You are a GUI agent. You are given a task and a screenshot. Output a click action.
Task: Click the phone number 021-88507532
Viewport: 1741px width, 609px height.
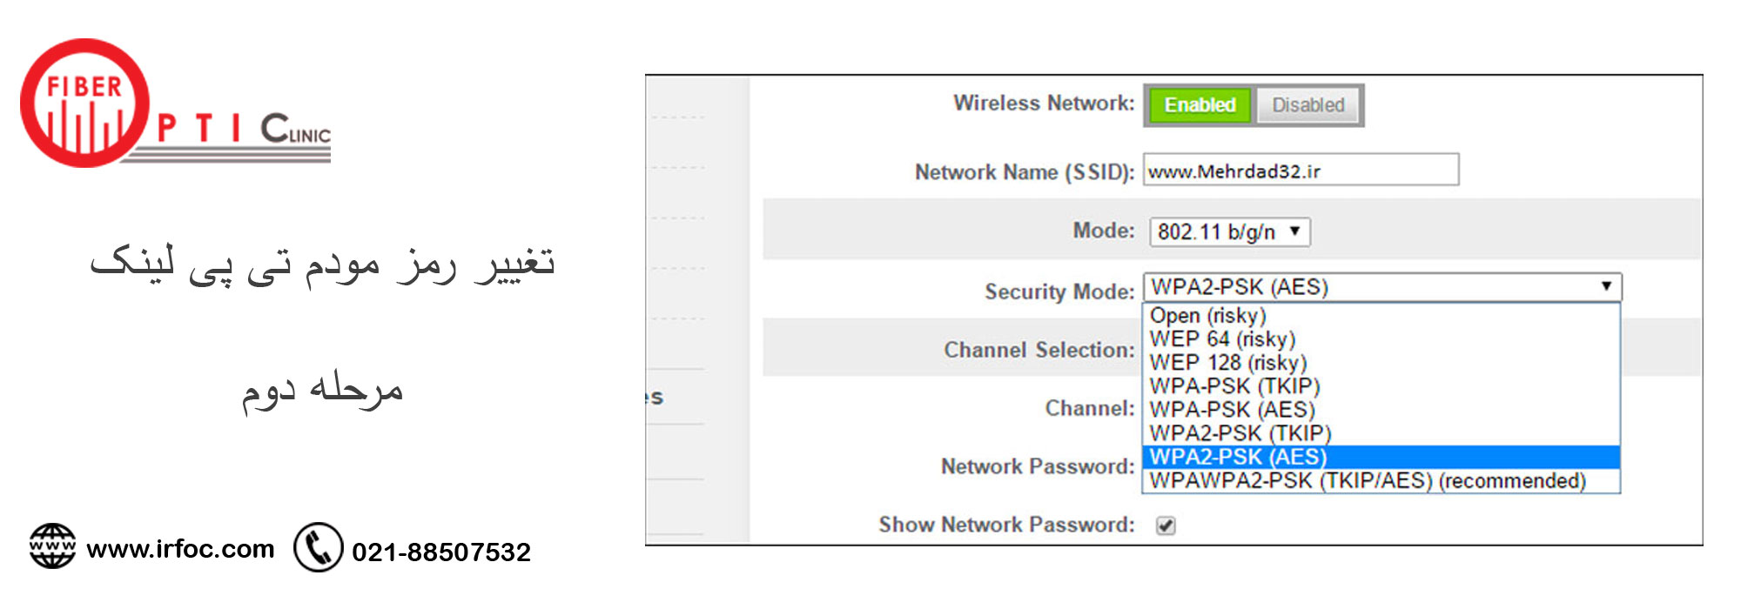point(440,552)
